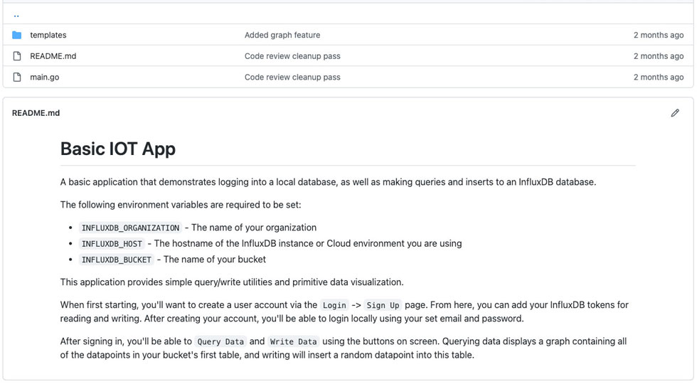
Task: Open README.md file from the list
Action: [53, 56]
